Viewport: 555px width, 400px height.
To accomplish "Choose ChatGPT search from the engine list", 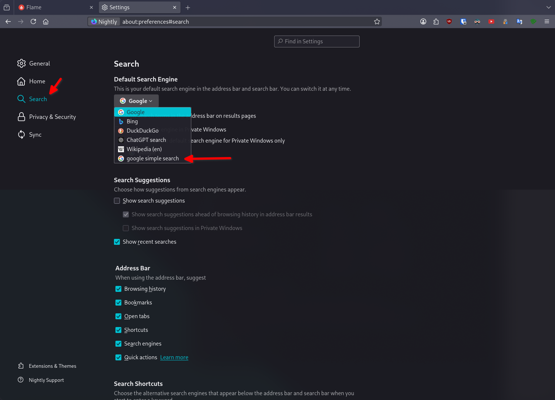I will point(152,140).
